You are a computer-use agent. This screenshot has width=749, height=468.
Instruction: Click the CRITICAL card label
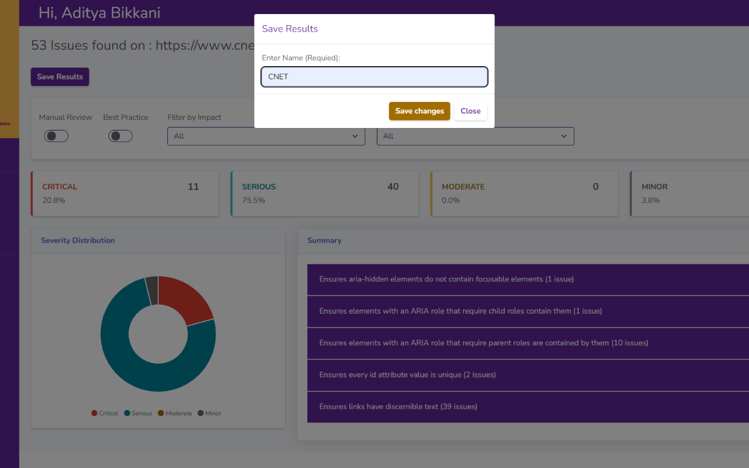click(x=60, y=187)
